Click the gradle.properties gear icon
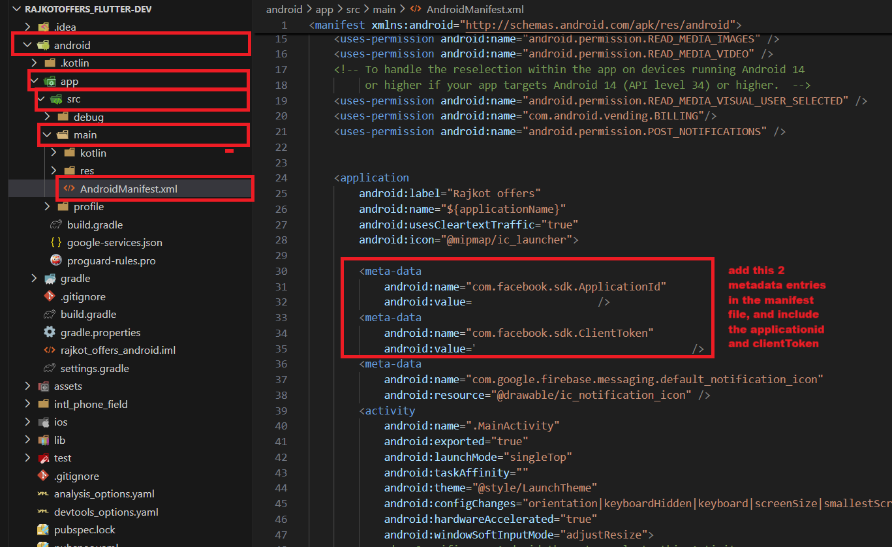892x547 pixels. click(x=50, y=332)
